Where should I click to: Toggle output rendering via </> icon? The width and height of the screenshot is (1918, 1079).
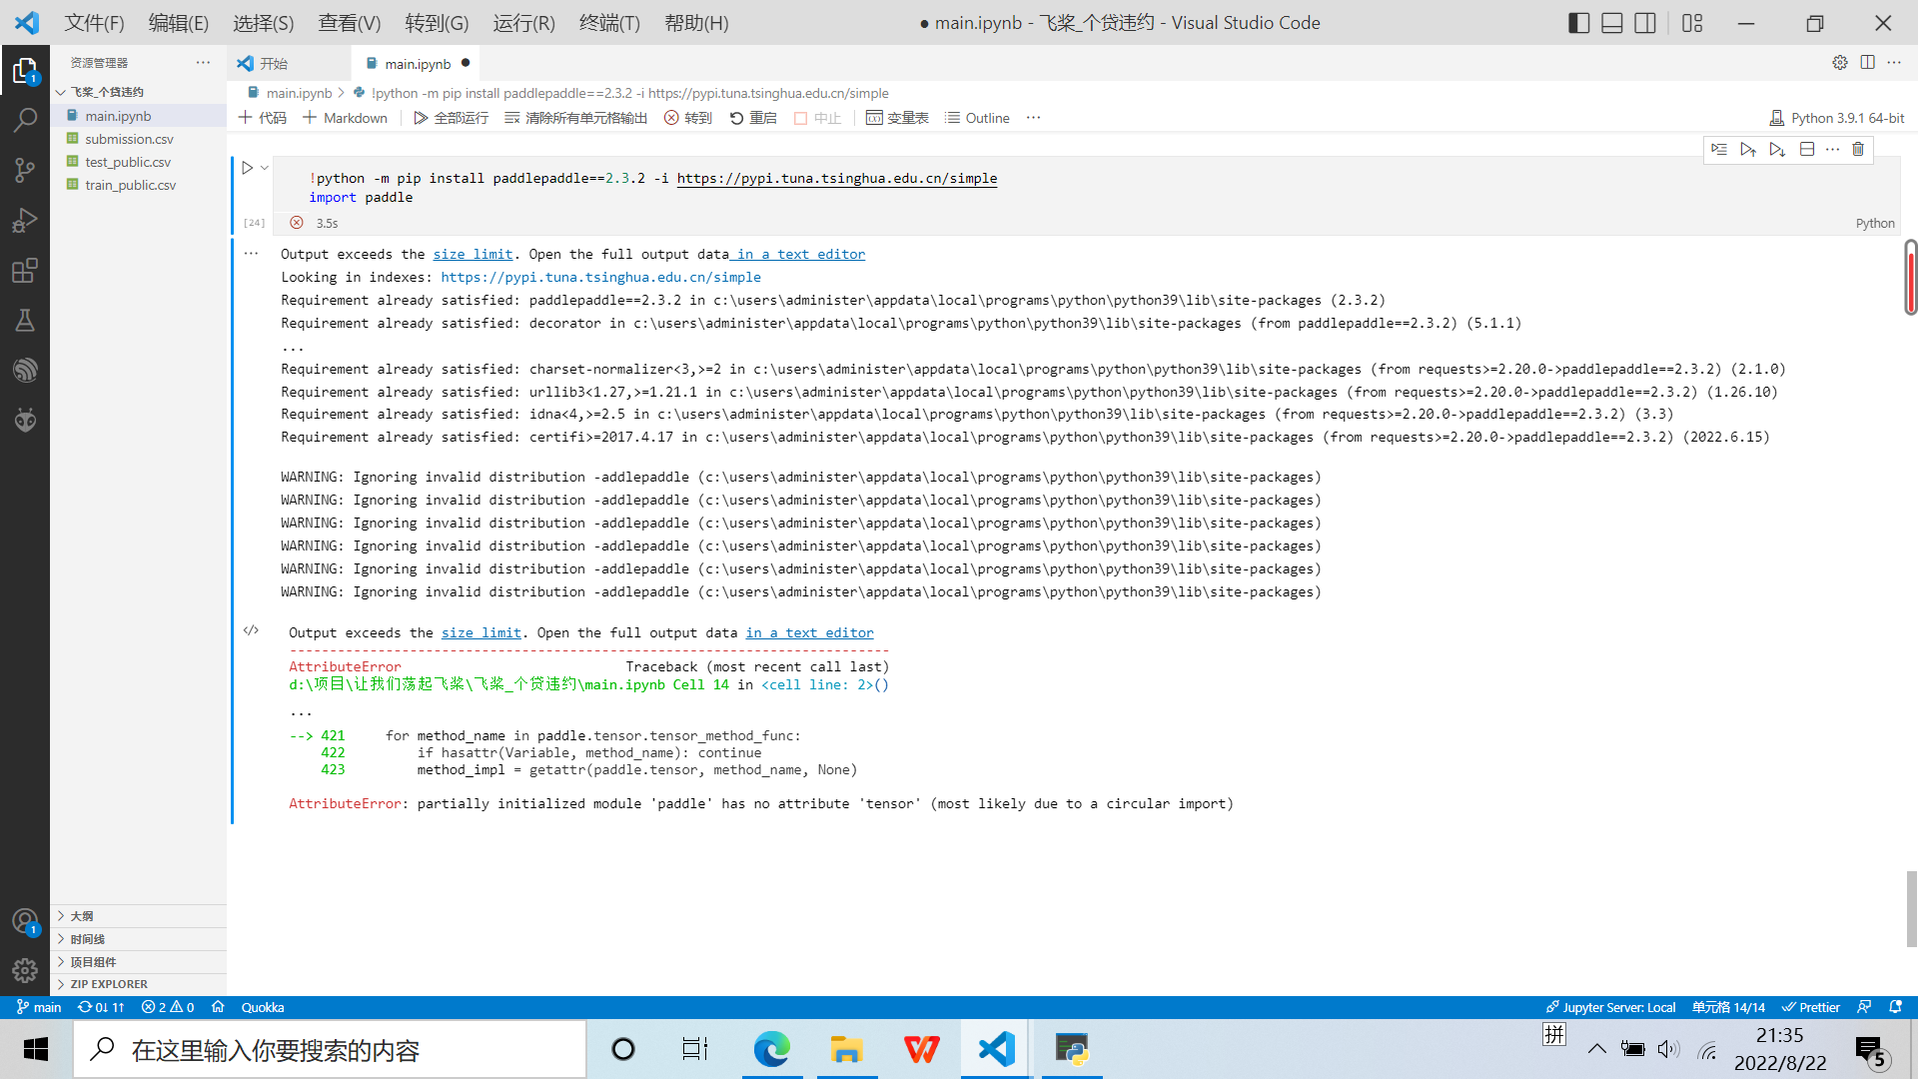[251, 630]
